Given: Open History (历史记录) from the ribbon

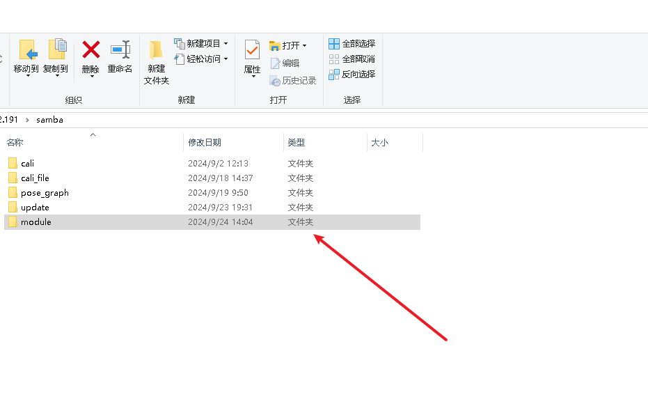Looking at the screenshot, I should coord(292,81).
